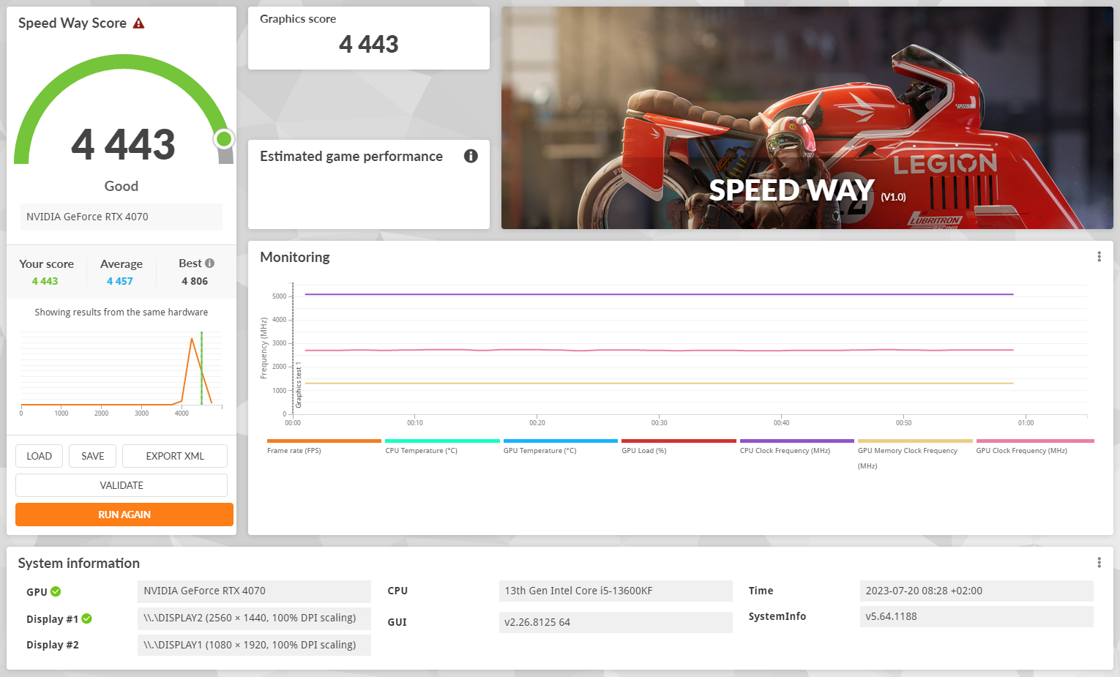The image size is (1120, 677).
Task: Click the Graphics test 1 marker label
Action: [x=299, y=385]
